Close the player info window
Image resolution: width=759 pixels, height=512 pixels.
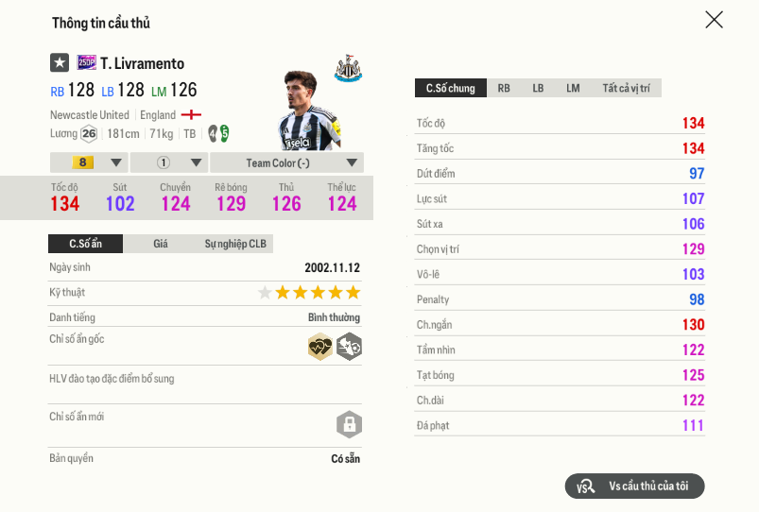coord(714,20)
